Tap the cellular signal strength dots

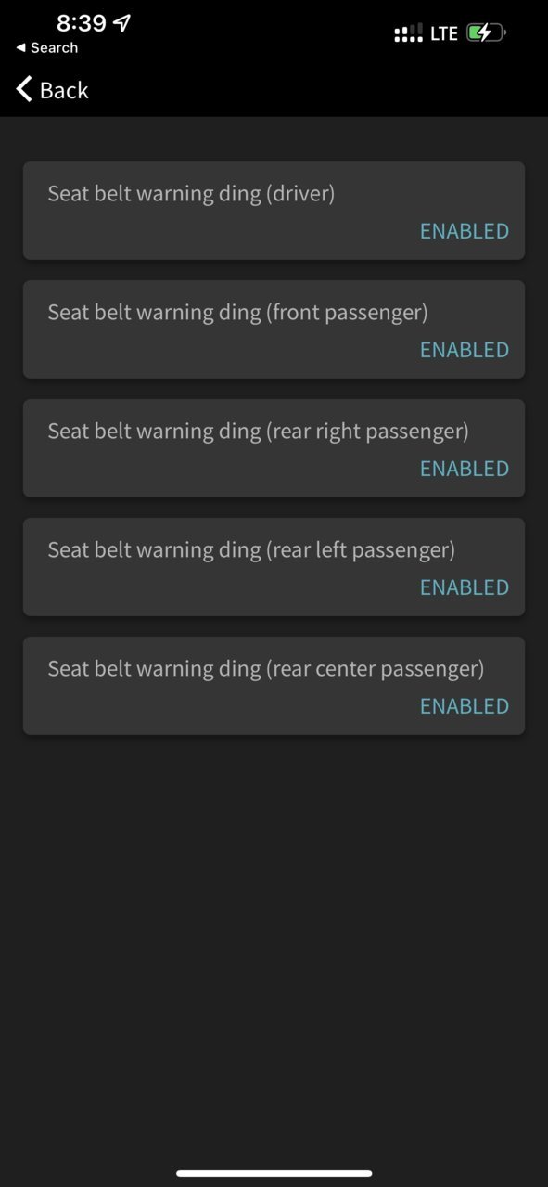pos(409,34)
